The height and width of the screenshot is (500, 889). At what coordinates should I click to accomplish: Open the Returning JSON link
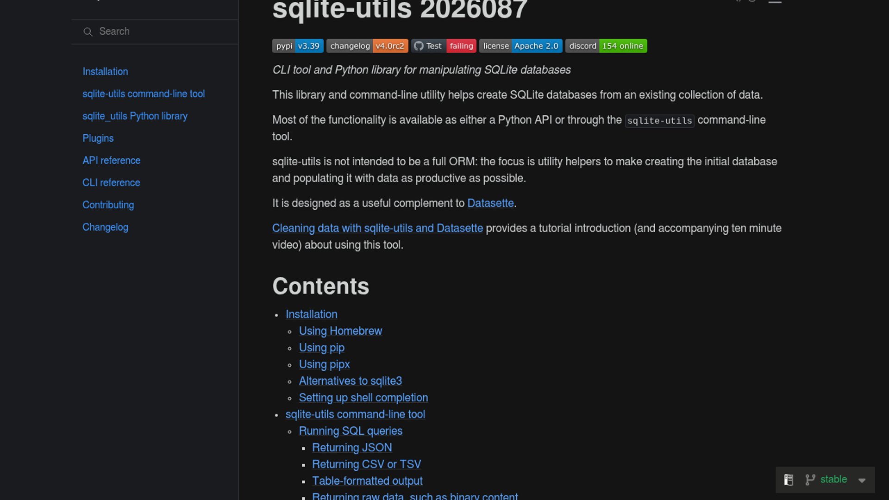(352, 448)
